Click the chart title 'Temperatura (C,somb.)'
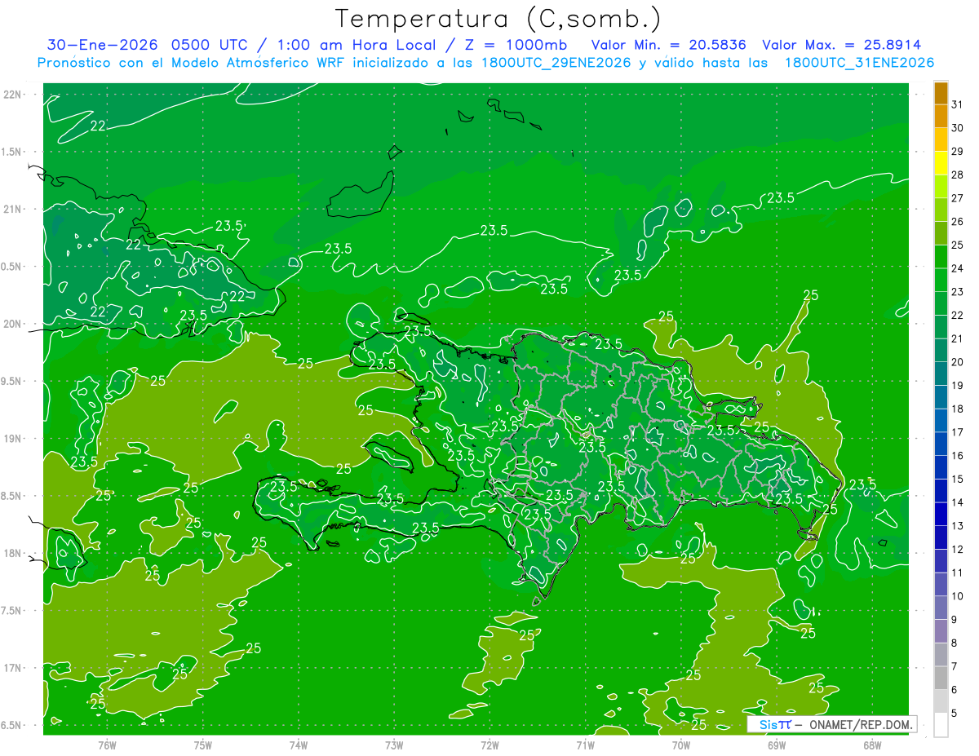 tap(498, 19)
